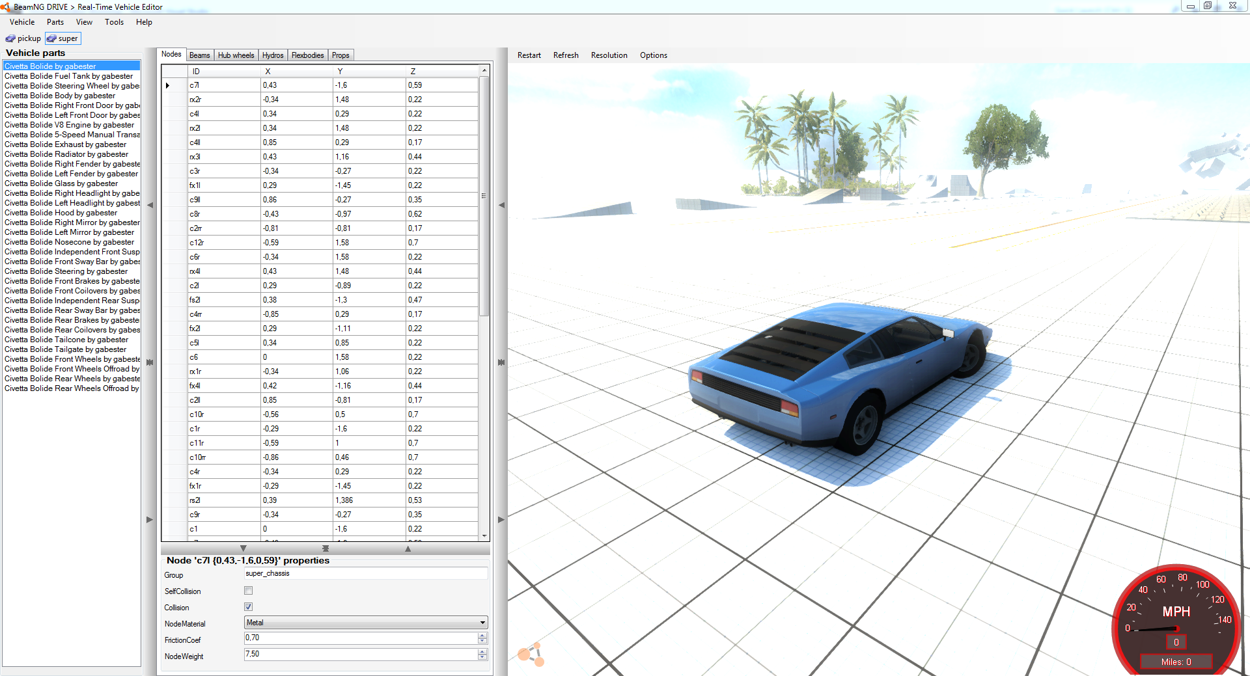The width and height of the screenshot is (1250, 676).
Task: Select Civetta Bolide Fuel Tank part
Action: click(72, 76)
